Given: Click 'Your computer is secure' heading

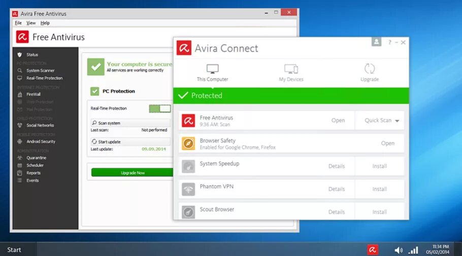Looking at the screenshot, I should [x=140, y=64].
